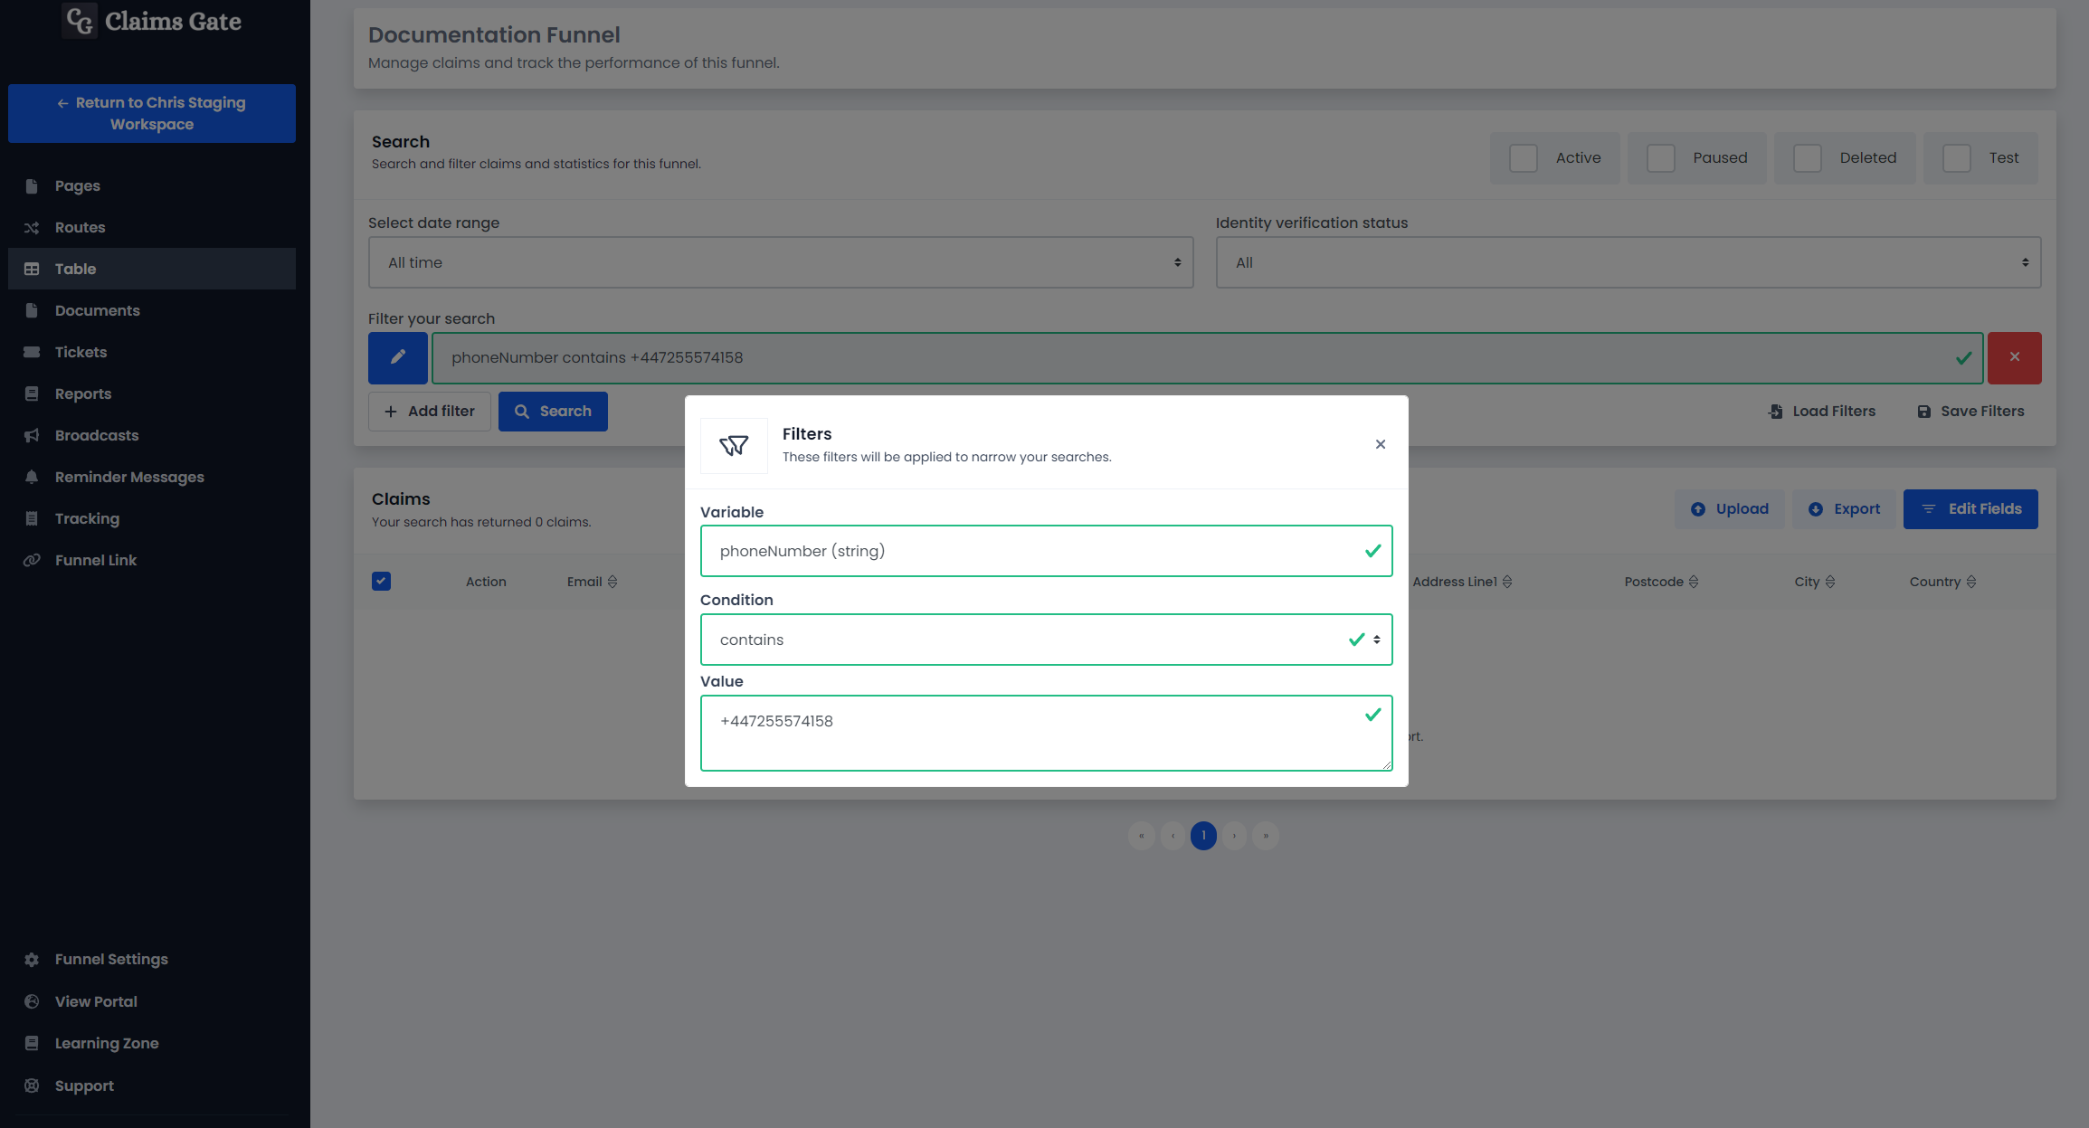
Task: Sort by Address Line1 column arrows
Action: point(1507,582)
